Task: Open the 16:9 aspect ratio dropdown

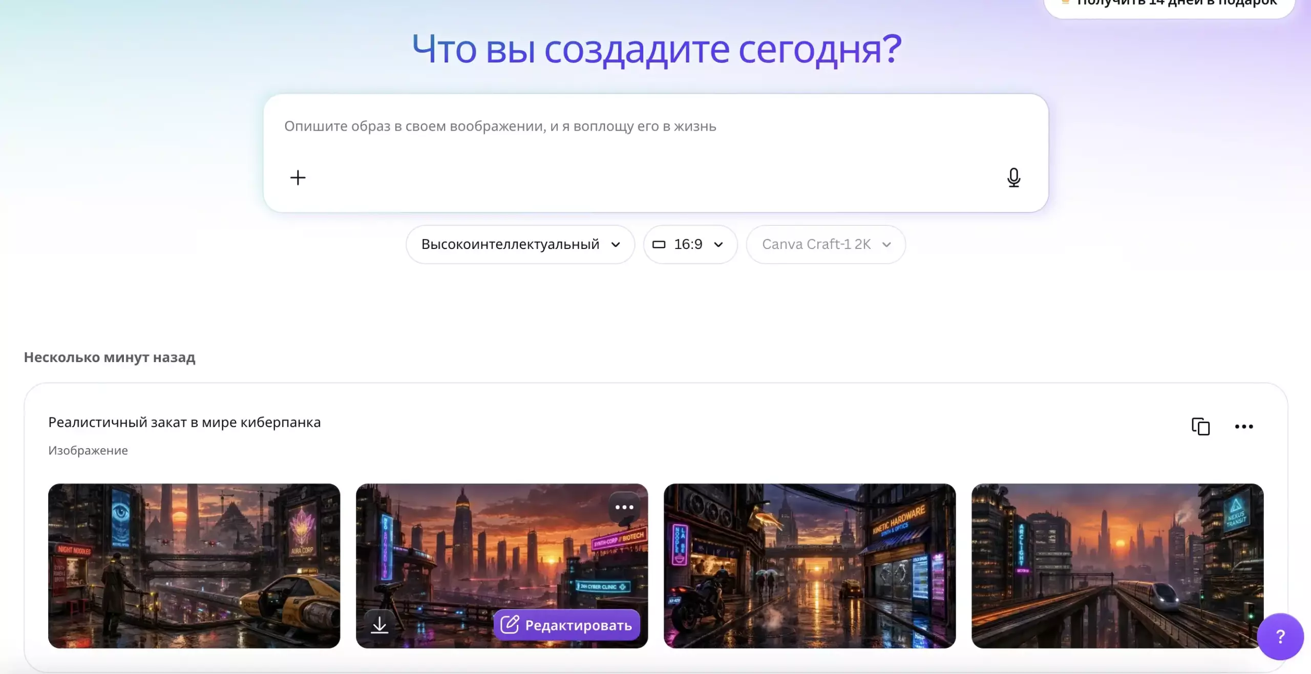Action: tap(690, 244)
